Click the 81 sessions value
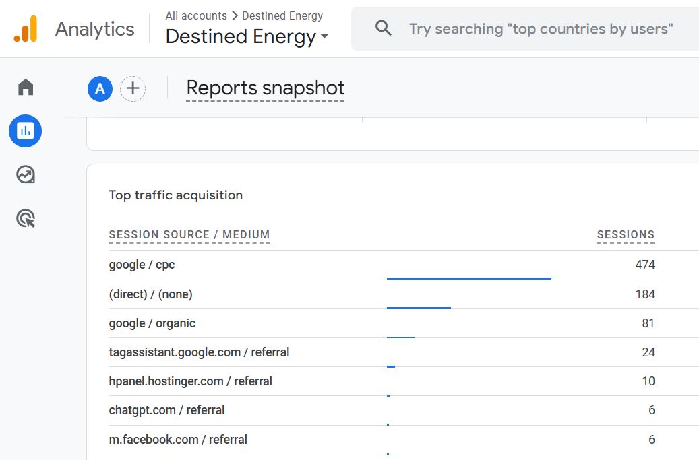699x460 pixels. (648, 323)
